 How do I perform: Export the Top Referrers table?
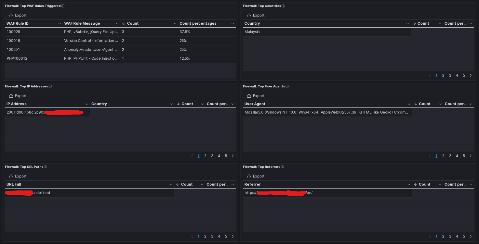[x=256, y=176]
